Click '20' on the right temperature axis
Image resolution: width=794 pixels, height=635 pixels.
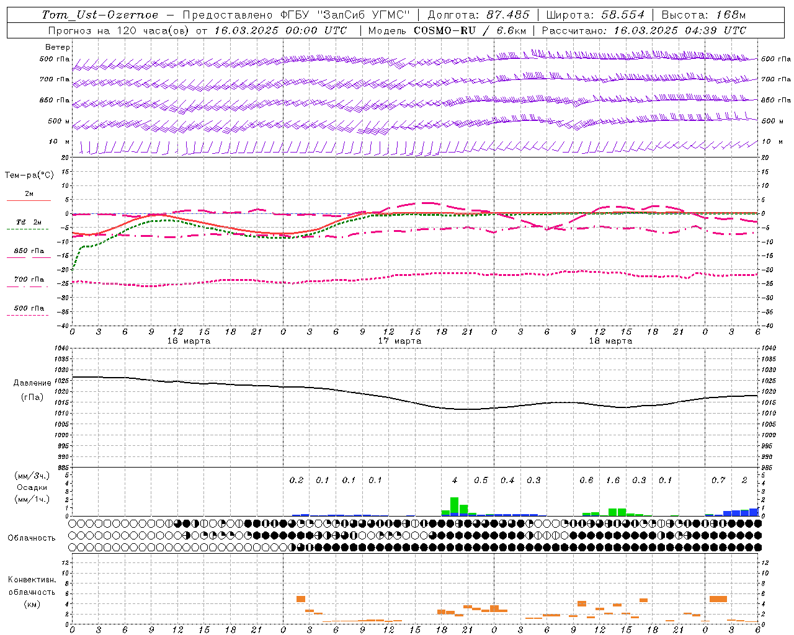point(765,158)
